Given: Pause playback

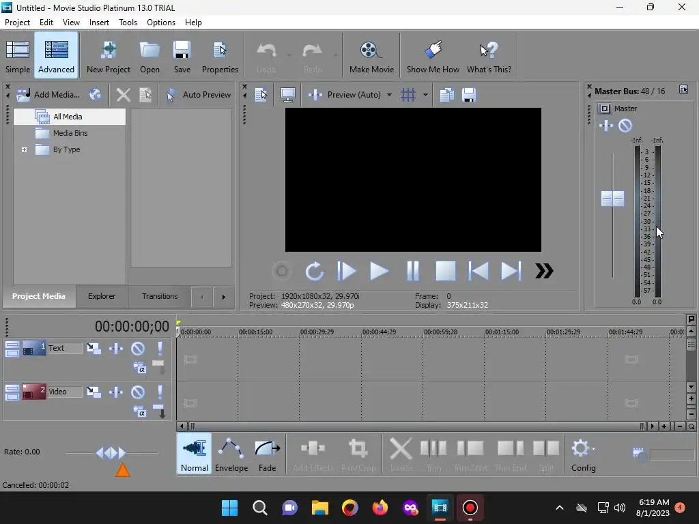Looking at the screenshot, I should (x=413, y=271).
